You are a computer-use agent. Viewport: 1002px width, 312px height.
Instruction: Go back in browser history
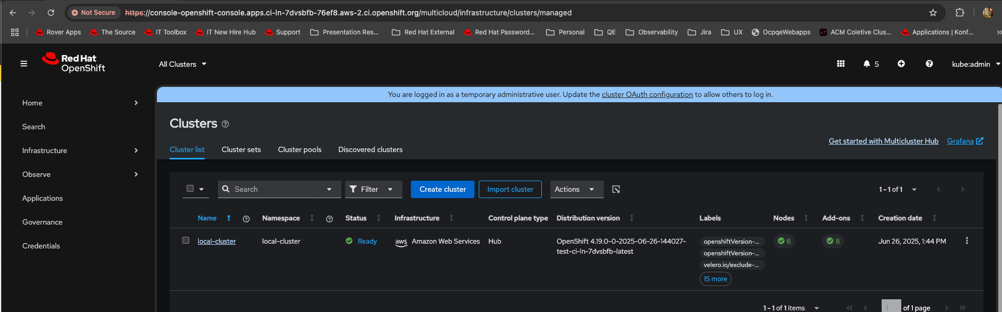13,13
